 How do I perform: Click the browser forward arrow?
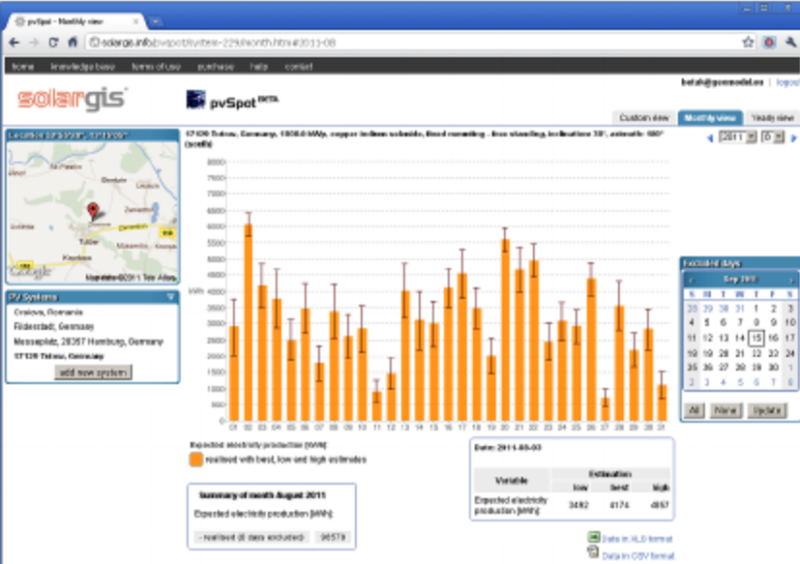34,43
